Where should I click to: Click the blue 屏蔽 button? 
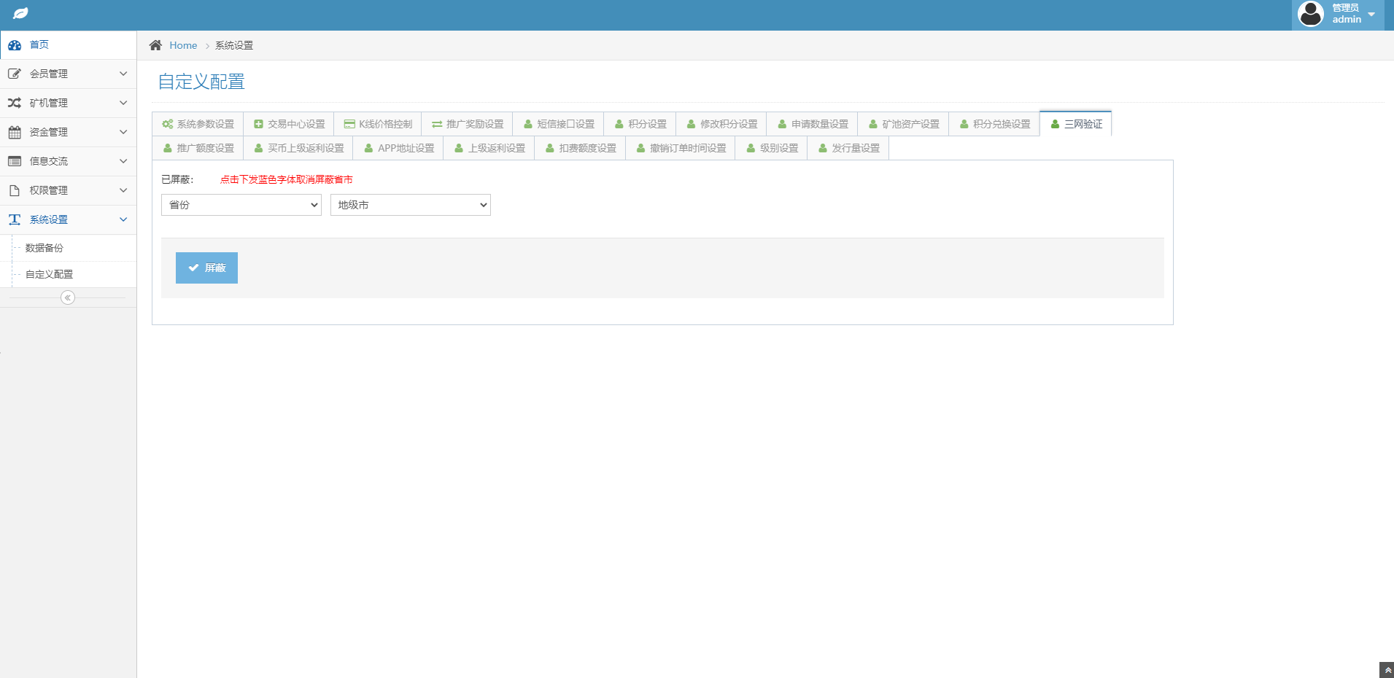coord(206,268)
